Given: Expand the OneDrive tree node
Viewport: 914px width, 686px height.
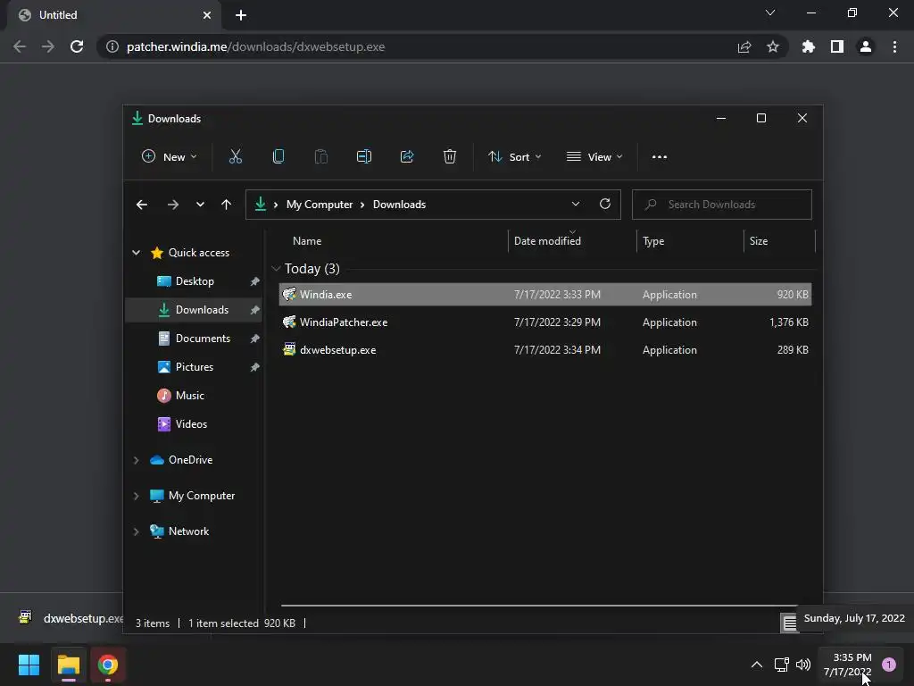Looking at the screenshot, I should coord(136,460).
